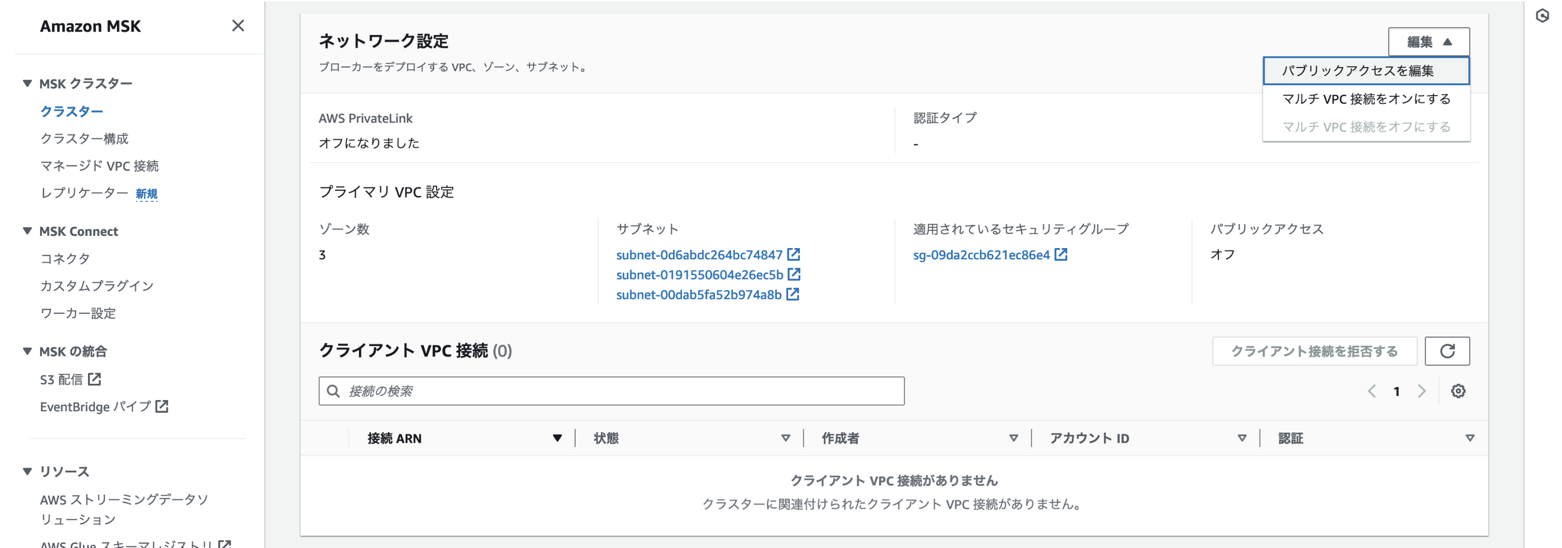
Task: Open AWS ストリーミングデータソリューション link
Action: pyautogui.click(x=124, y=509)
